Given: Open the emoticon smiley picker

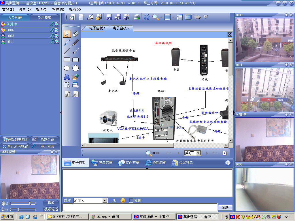Looking at the screenshot, I should (123, 200).
